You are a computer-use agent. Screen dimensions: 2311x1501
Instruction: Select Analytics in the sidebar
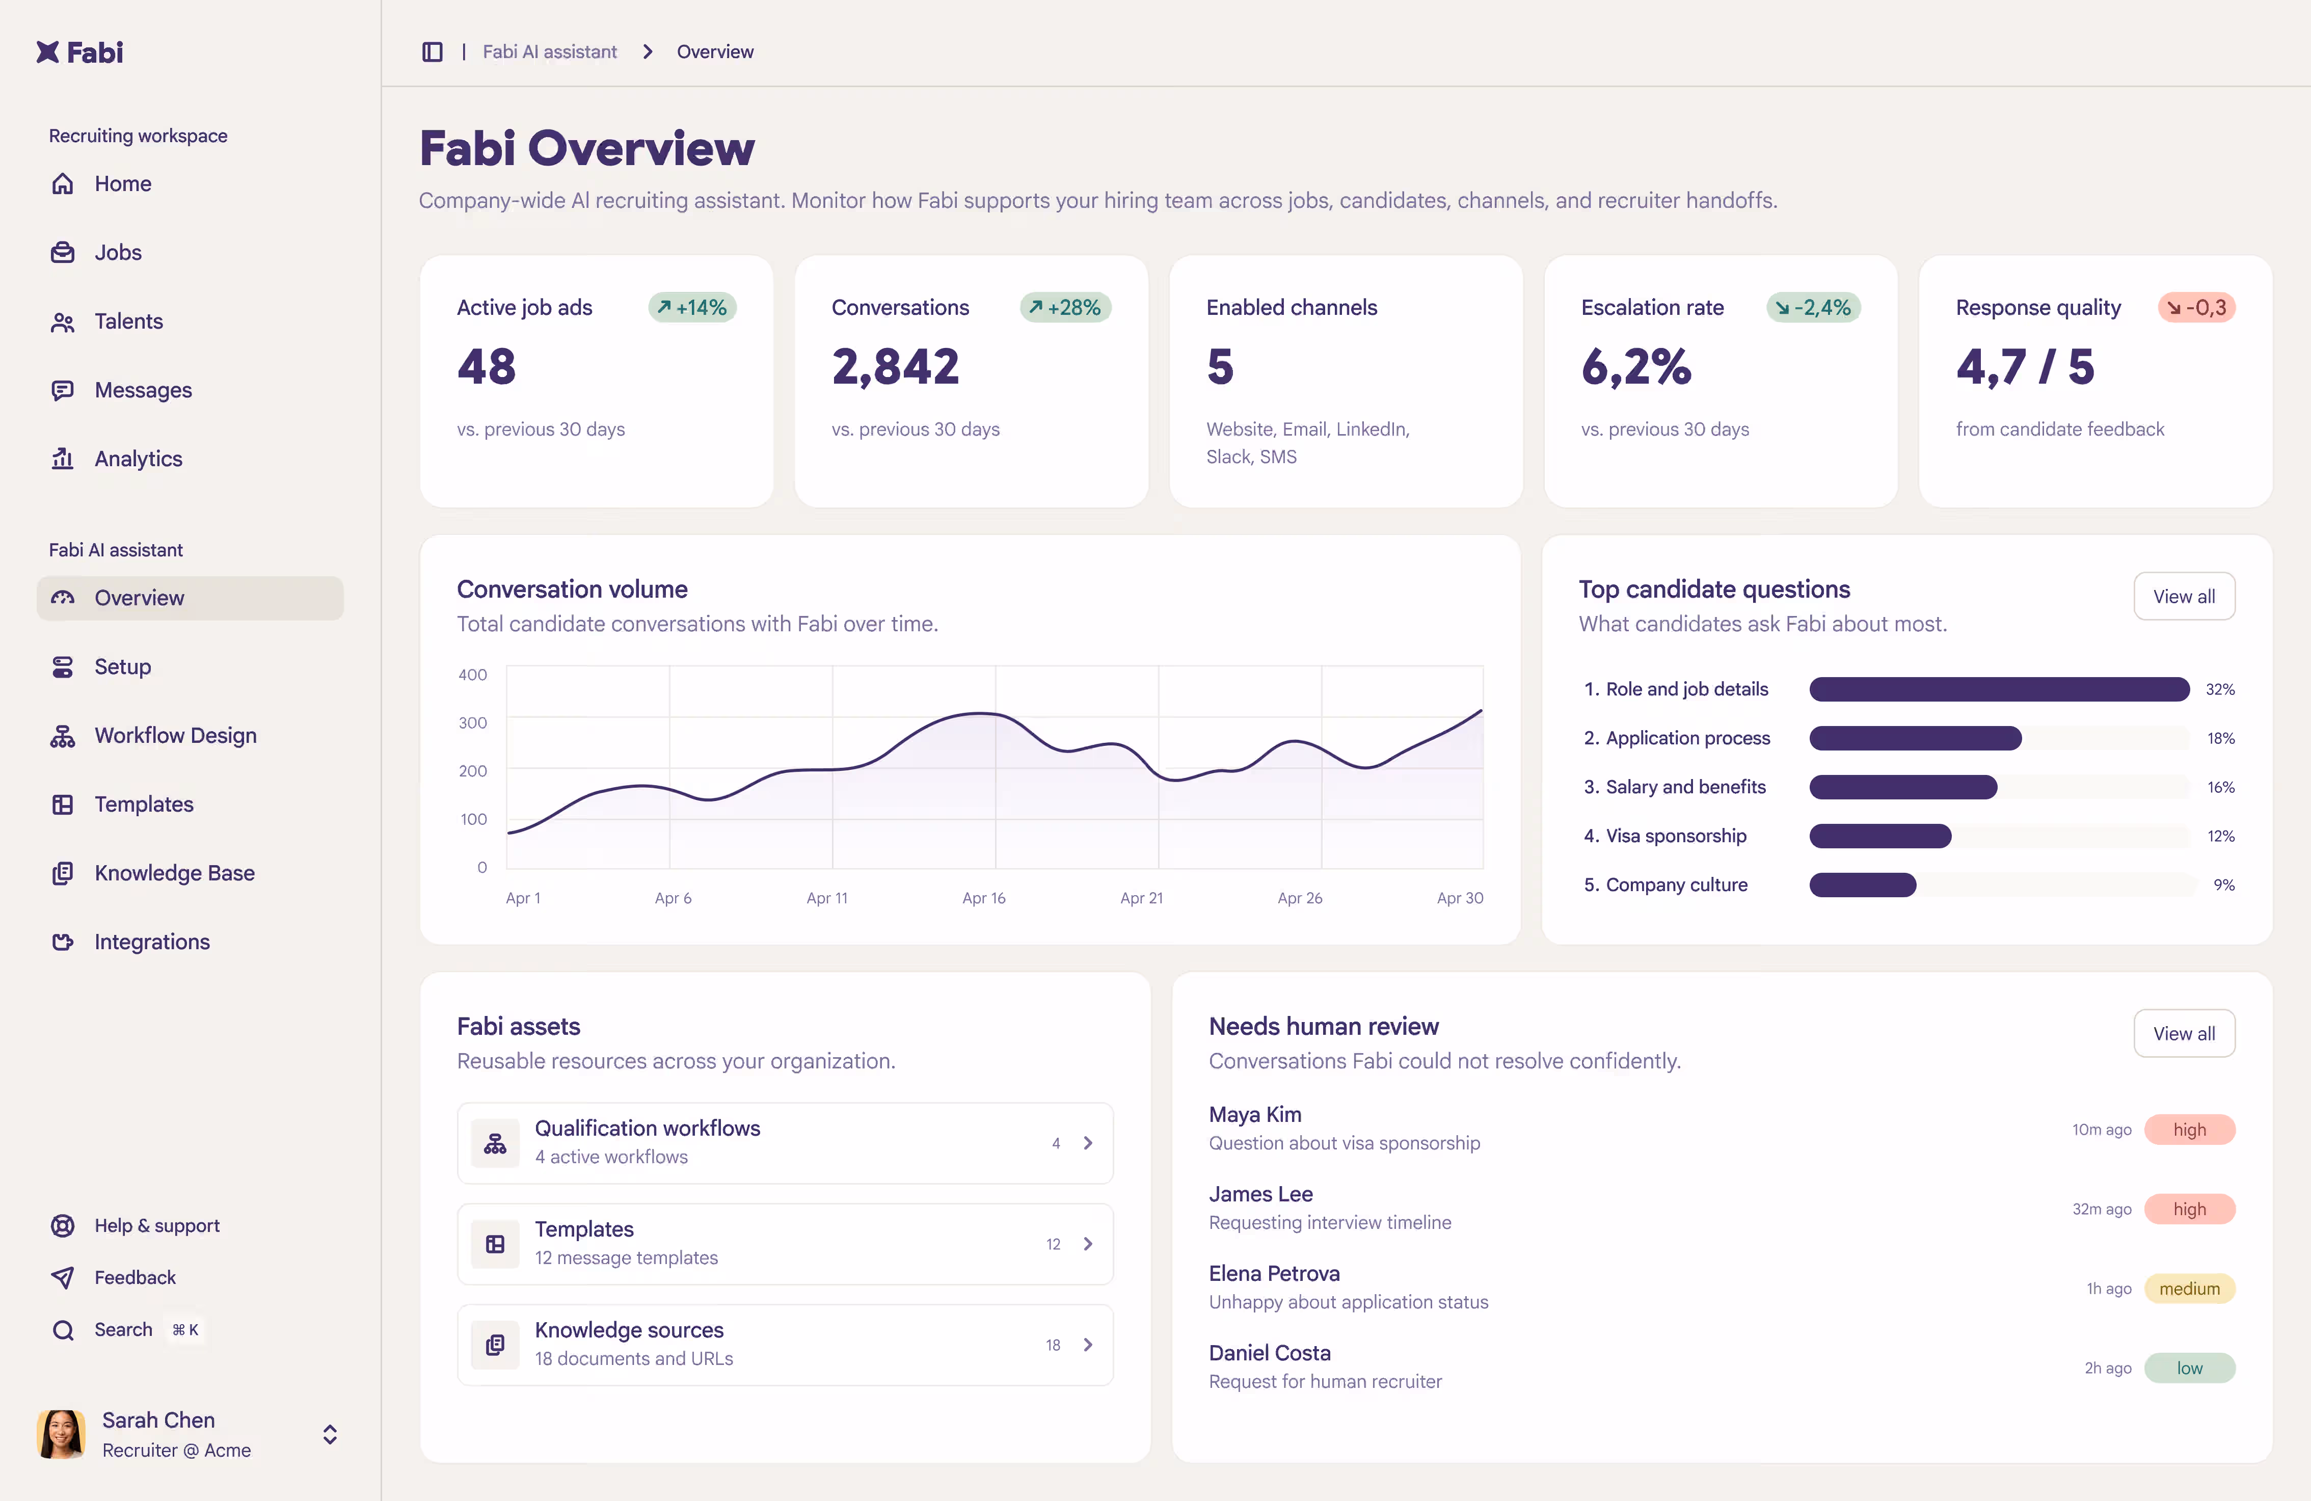click(191, 458)
